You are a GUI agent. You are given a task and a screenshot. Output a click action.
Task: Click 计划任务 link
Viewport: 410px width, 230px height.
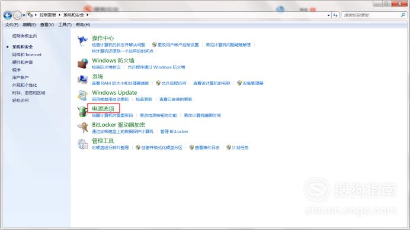click(240, 148)
